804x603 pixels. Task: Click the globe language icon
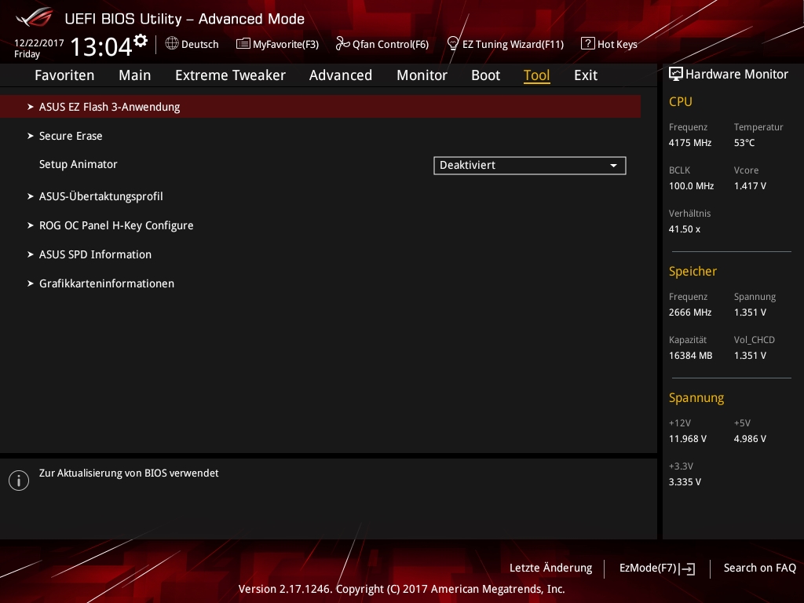[x=172, y=44]
